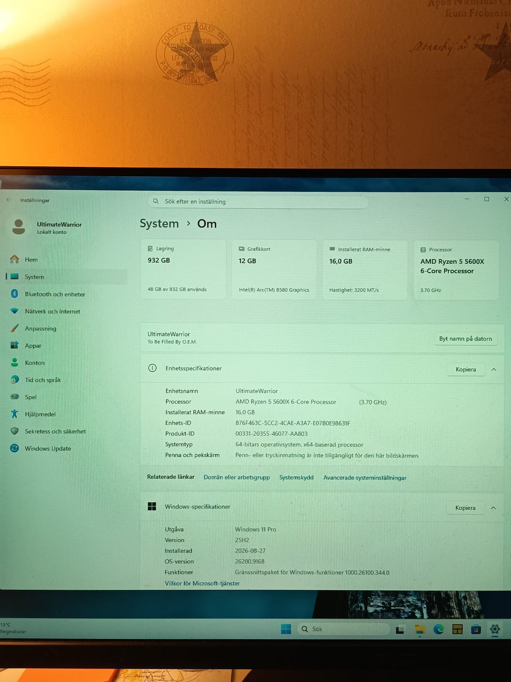Open Domän eller arbetsgrupp link
The image size is (511, 682).
point(237,477)
